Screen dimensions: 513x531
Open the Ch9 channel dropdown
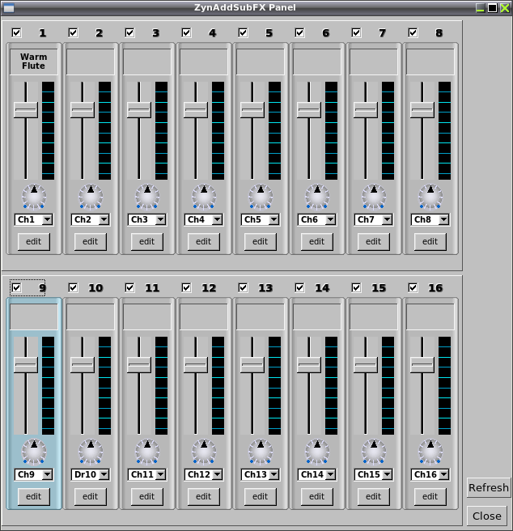pyautogui.click(x=33, y=474)
